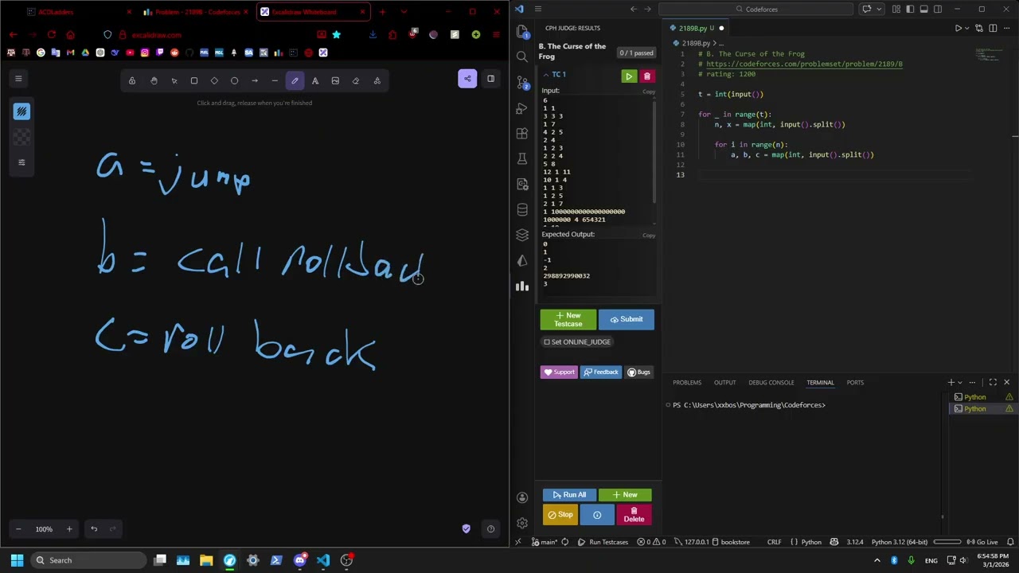Open the shape properties sliders icon
The width and height of the screenshot is (1019, 573).
tap(21, 162)
